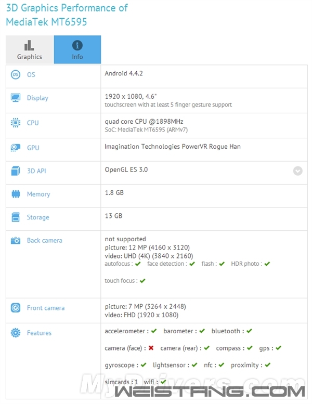Viewport: 312px width, 404px height.
Task: Click the not supported text
Action: (x=125, y=239)
